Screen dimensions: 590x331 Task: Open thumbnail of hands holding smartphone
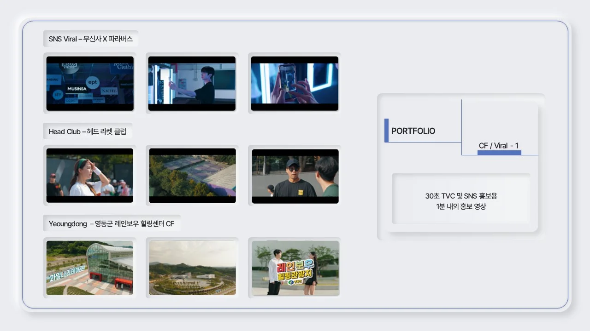pyautogui.click(x=295, y=83)
